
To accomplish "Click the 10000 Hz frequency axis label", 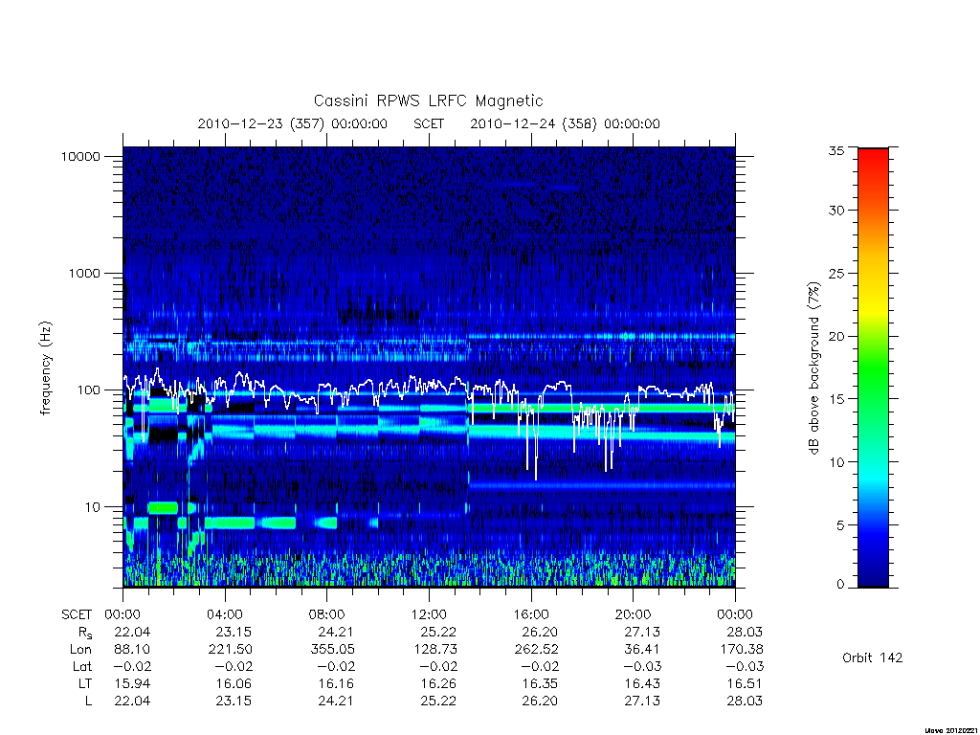I will tap(80, 156).
